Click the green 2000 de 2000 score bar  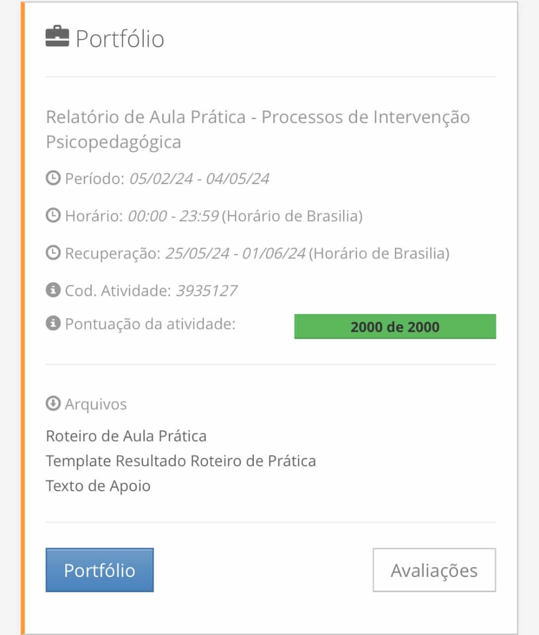coord(395,326)
